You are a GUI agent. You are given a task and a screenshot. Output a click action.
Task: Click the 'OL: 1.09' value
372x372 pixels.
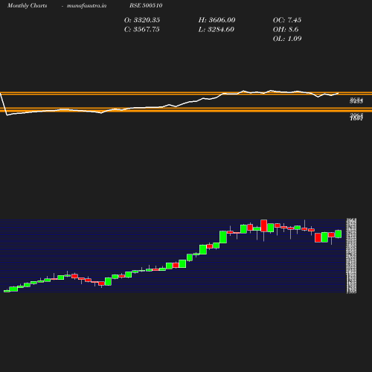tap(287, 39)
